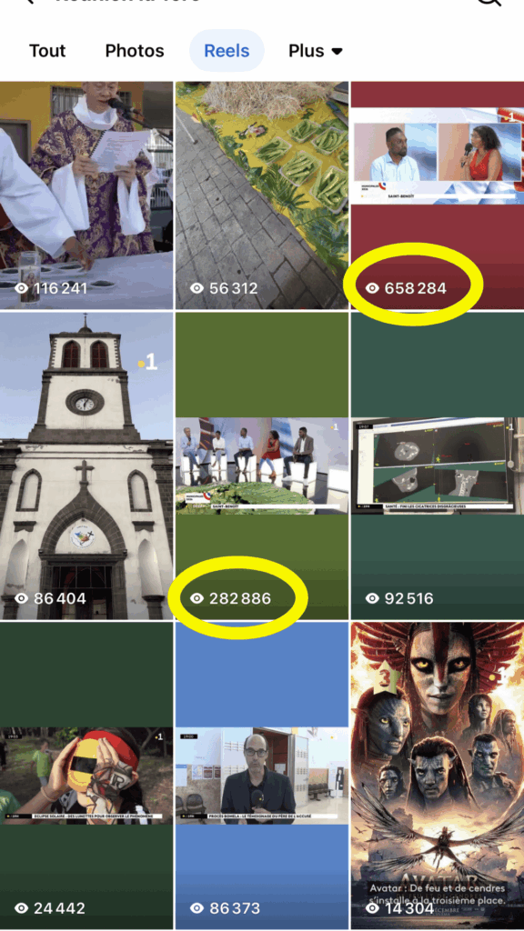The image size is (524, 931).
Task: Open the Avatar movie poster reel
Action: [438, 776]
